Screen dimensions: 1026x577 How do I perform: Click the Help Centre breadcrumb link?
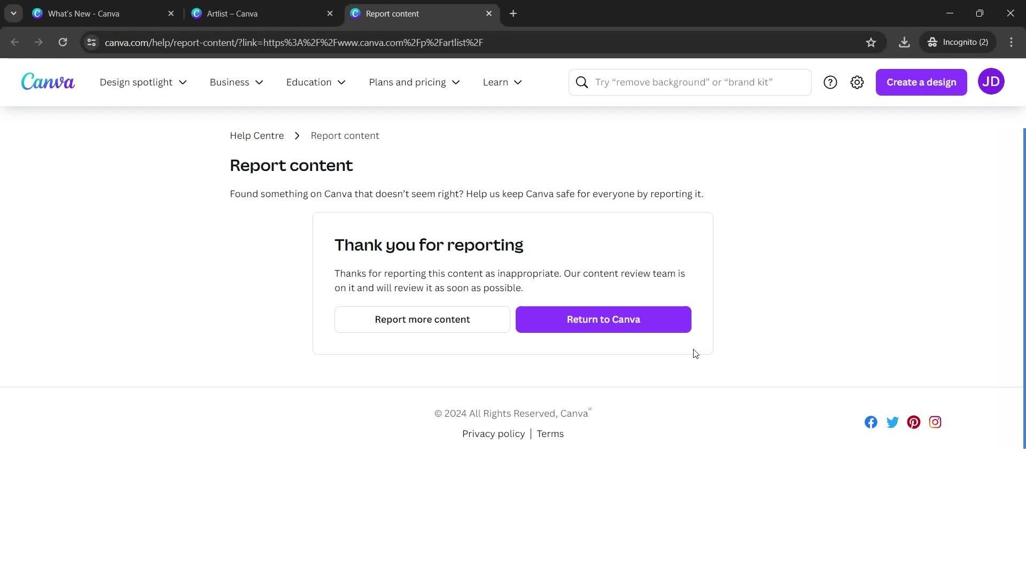[x=257, y=135]
